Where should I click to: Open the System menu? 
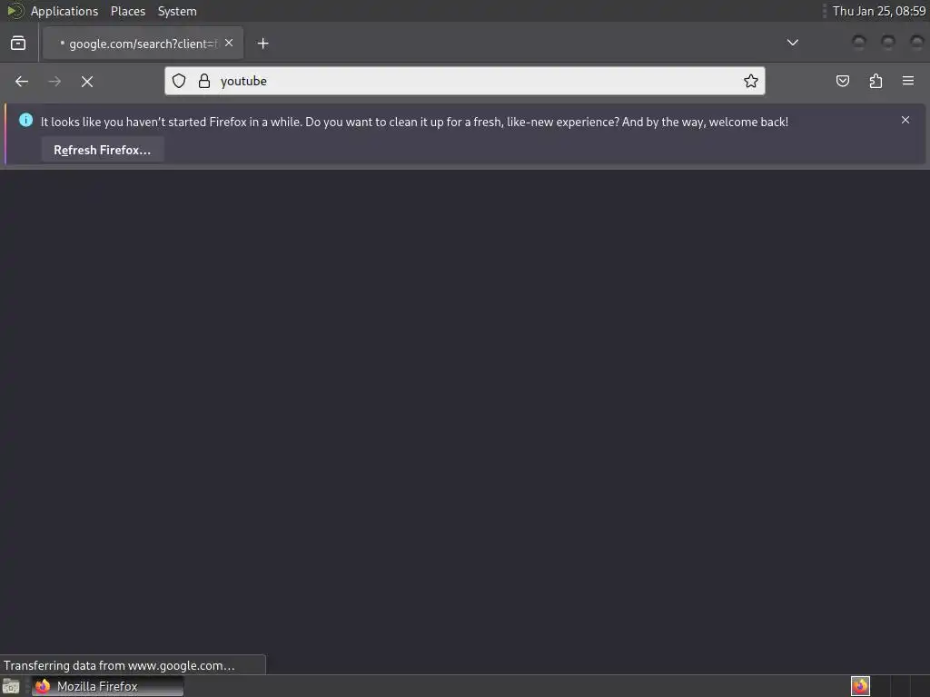pyautogui.click(x=177, y=11)
